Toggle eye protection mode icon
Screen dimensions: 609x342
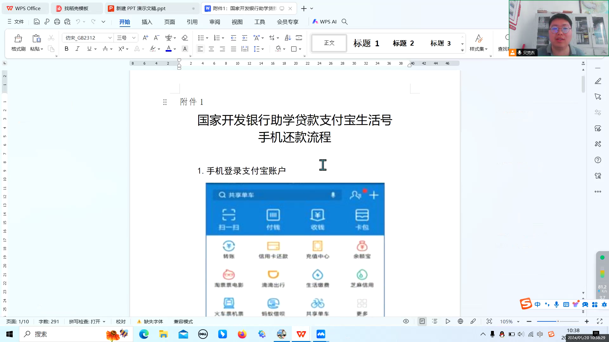(x=406, y=321)
